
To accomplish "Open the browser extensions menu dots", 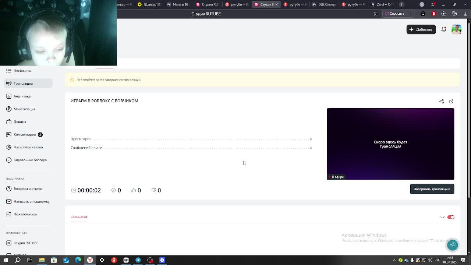I will pyautogui.click(x=411, y=14).
